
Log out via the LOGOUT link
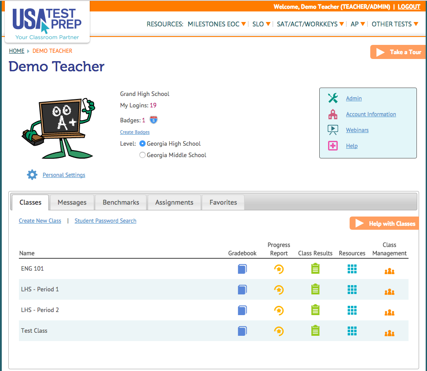click(x=409, y=7)
